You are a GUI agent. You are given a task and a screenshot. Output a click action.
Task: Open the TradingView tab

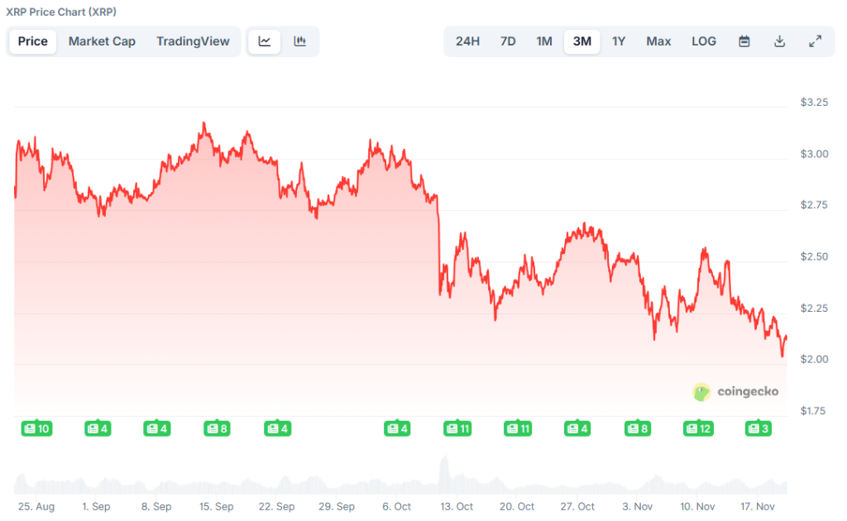pos(193,41)
